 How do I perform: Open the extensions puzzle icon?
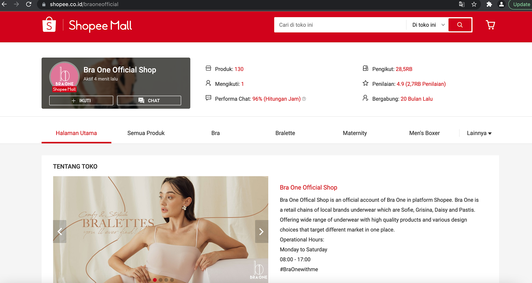tap(489, 4)
